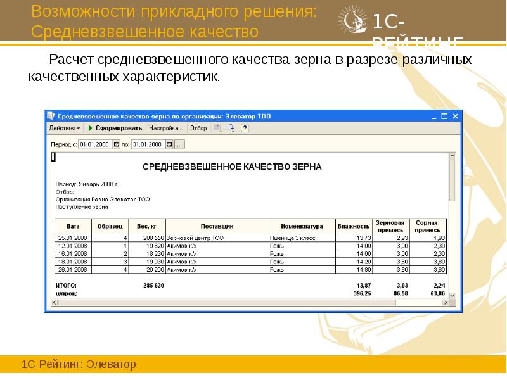Viewport: 507px width, 380px height.
Task: Open the help icon with question mark
Action: point(243,127)
